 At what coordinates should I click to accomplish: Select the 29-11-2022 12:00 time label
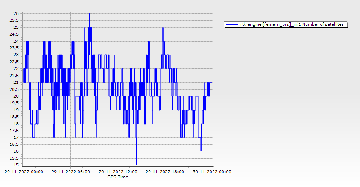118,172
